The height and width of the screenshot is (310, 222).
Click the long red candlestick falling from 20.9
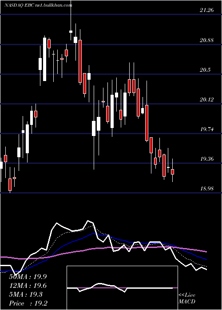(x=80, y=61)
